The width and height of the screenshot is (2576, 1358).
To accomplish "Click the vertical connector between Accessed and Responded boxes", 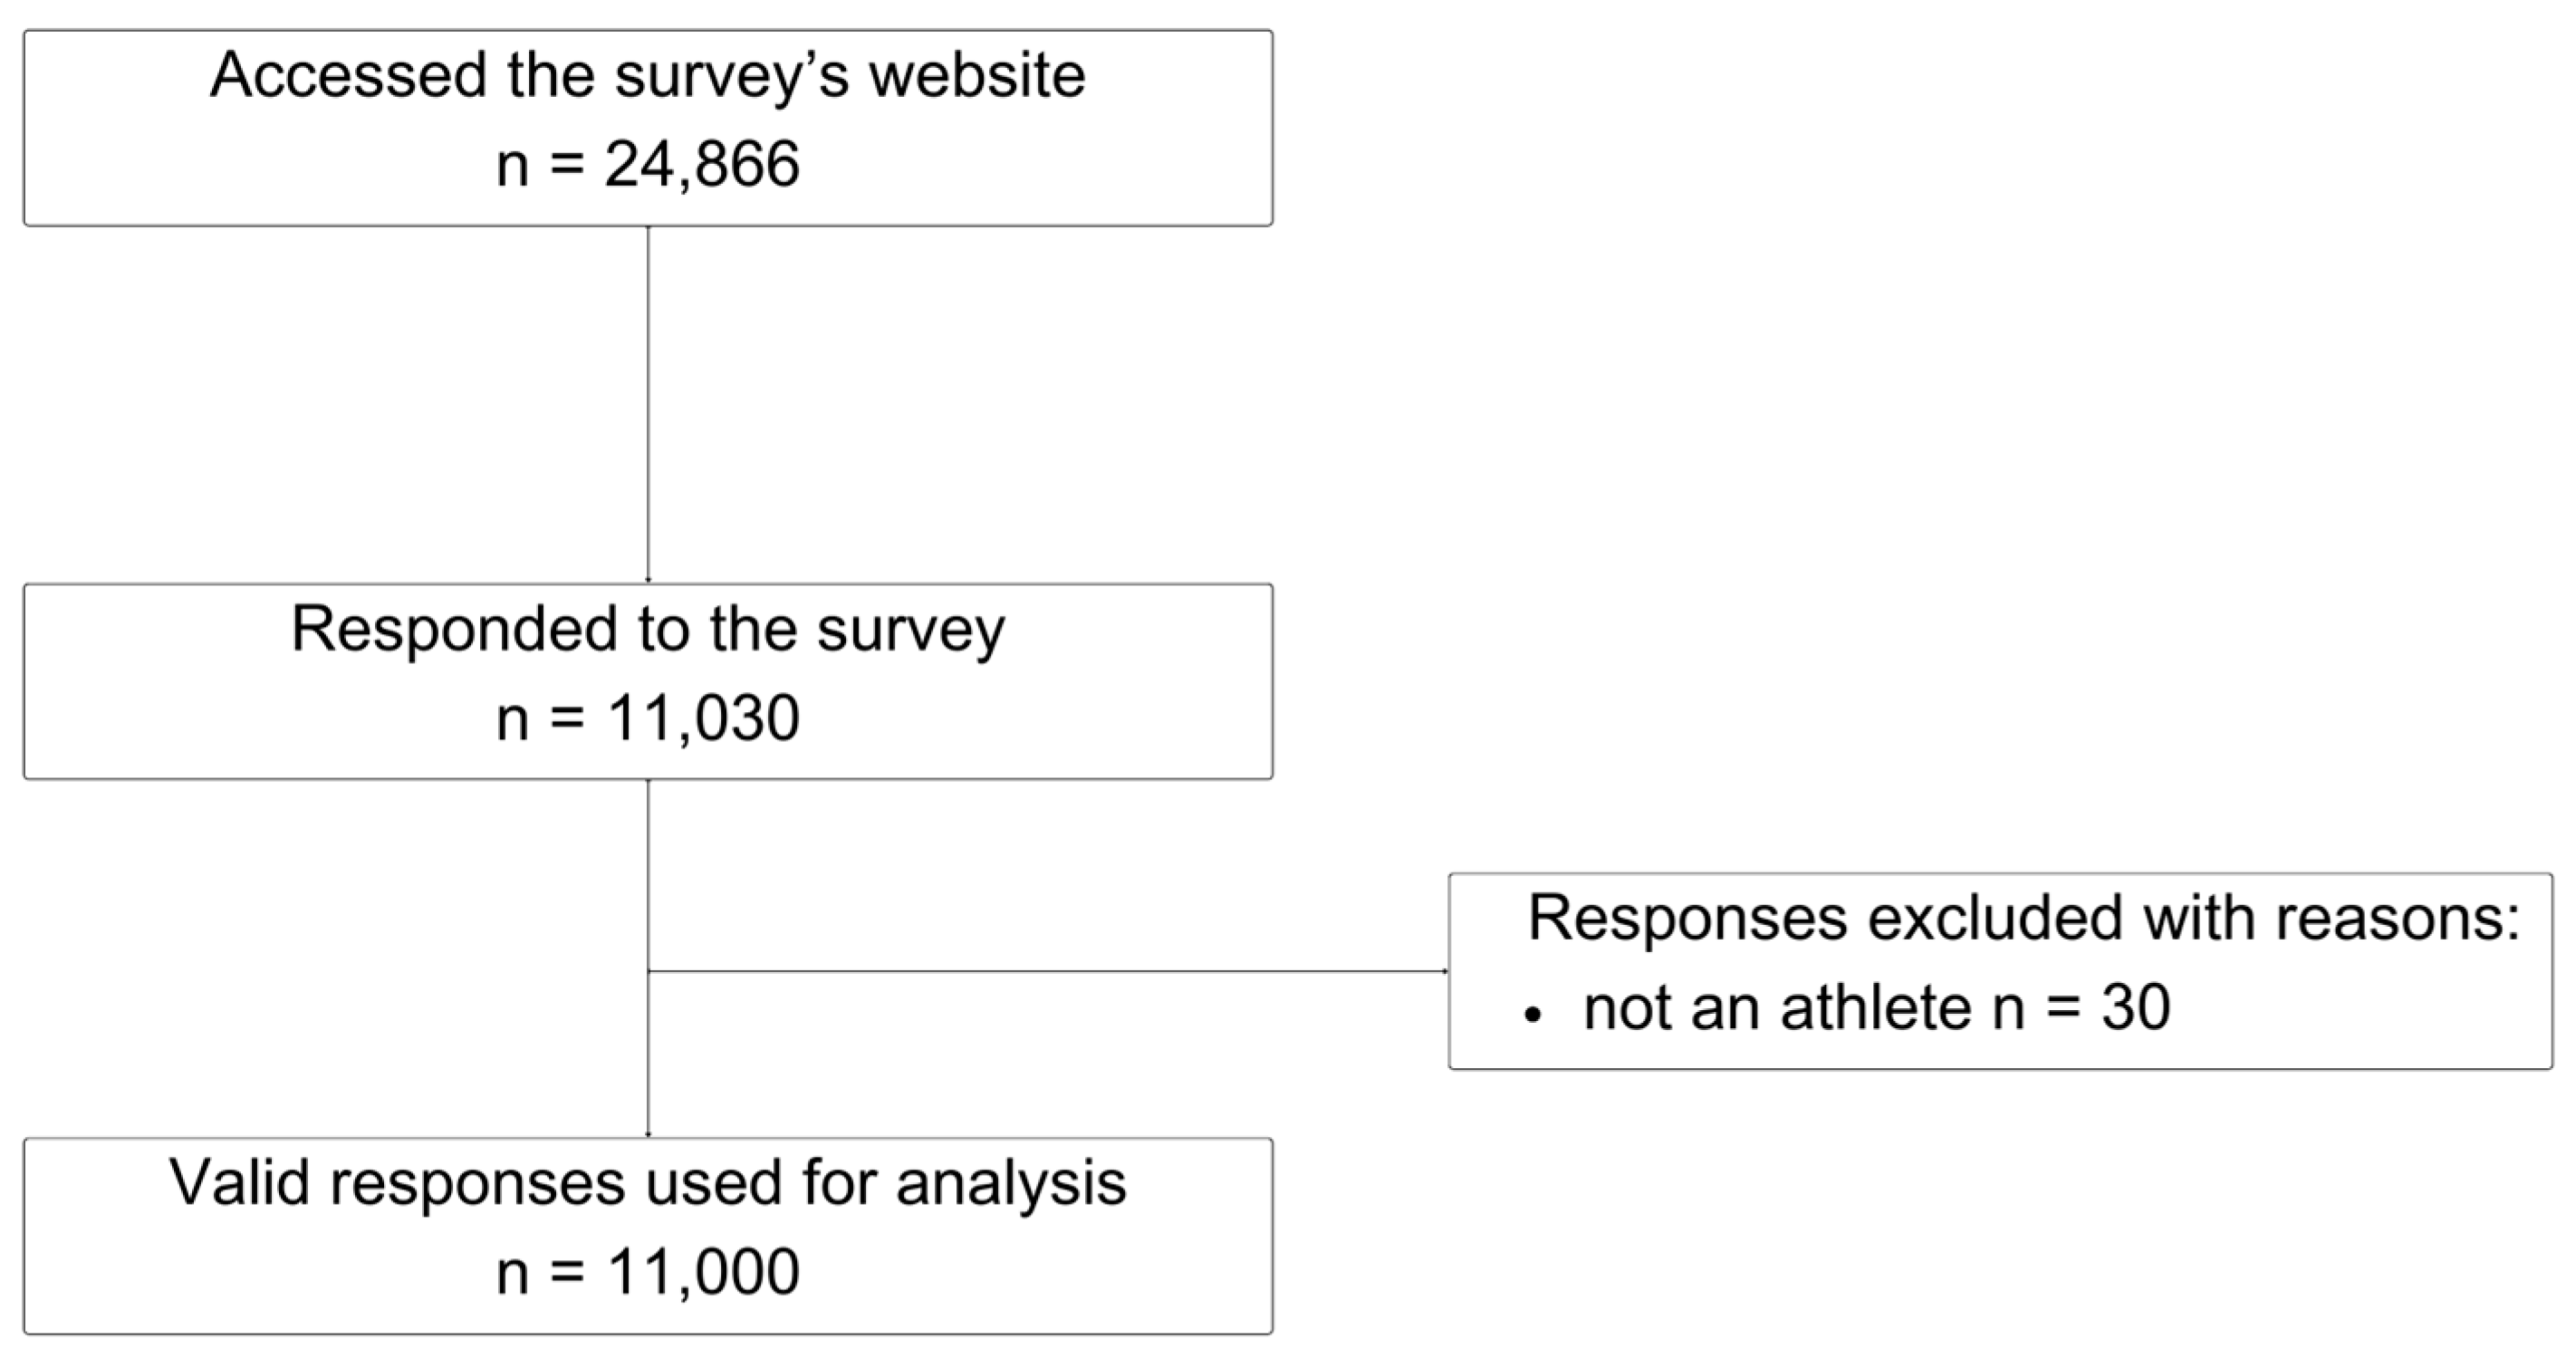I will 648,400.
